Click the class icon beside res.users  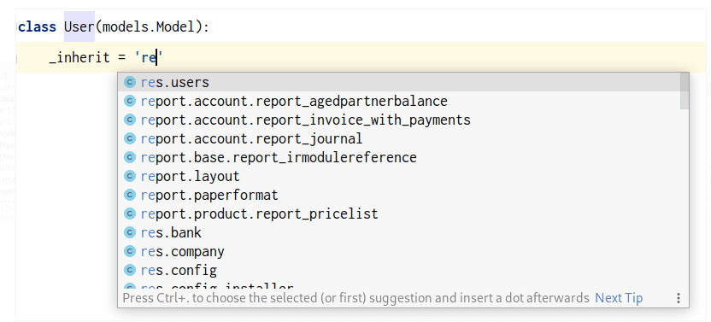(x=130, y=82)
